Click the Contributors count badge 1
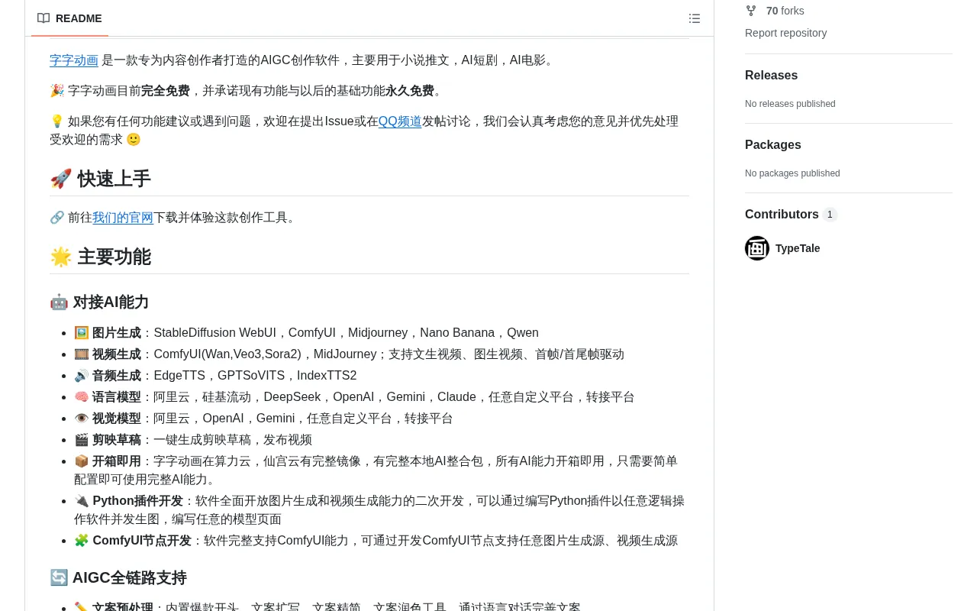The image size is (977, 611). (x=830, y=215)
